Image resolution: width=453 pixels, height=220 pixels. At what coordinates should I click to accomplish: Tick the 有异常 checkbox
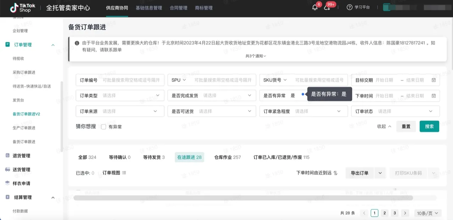click(104, 127)
